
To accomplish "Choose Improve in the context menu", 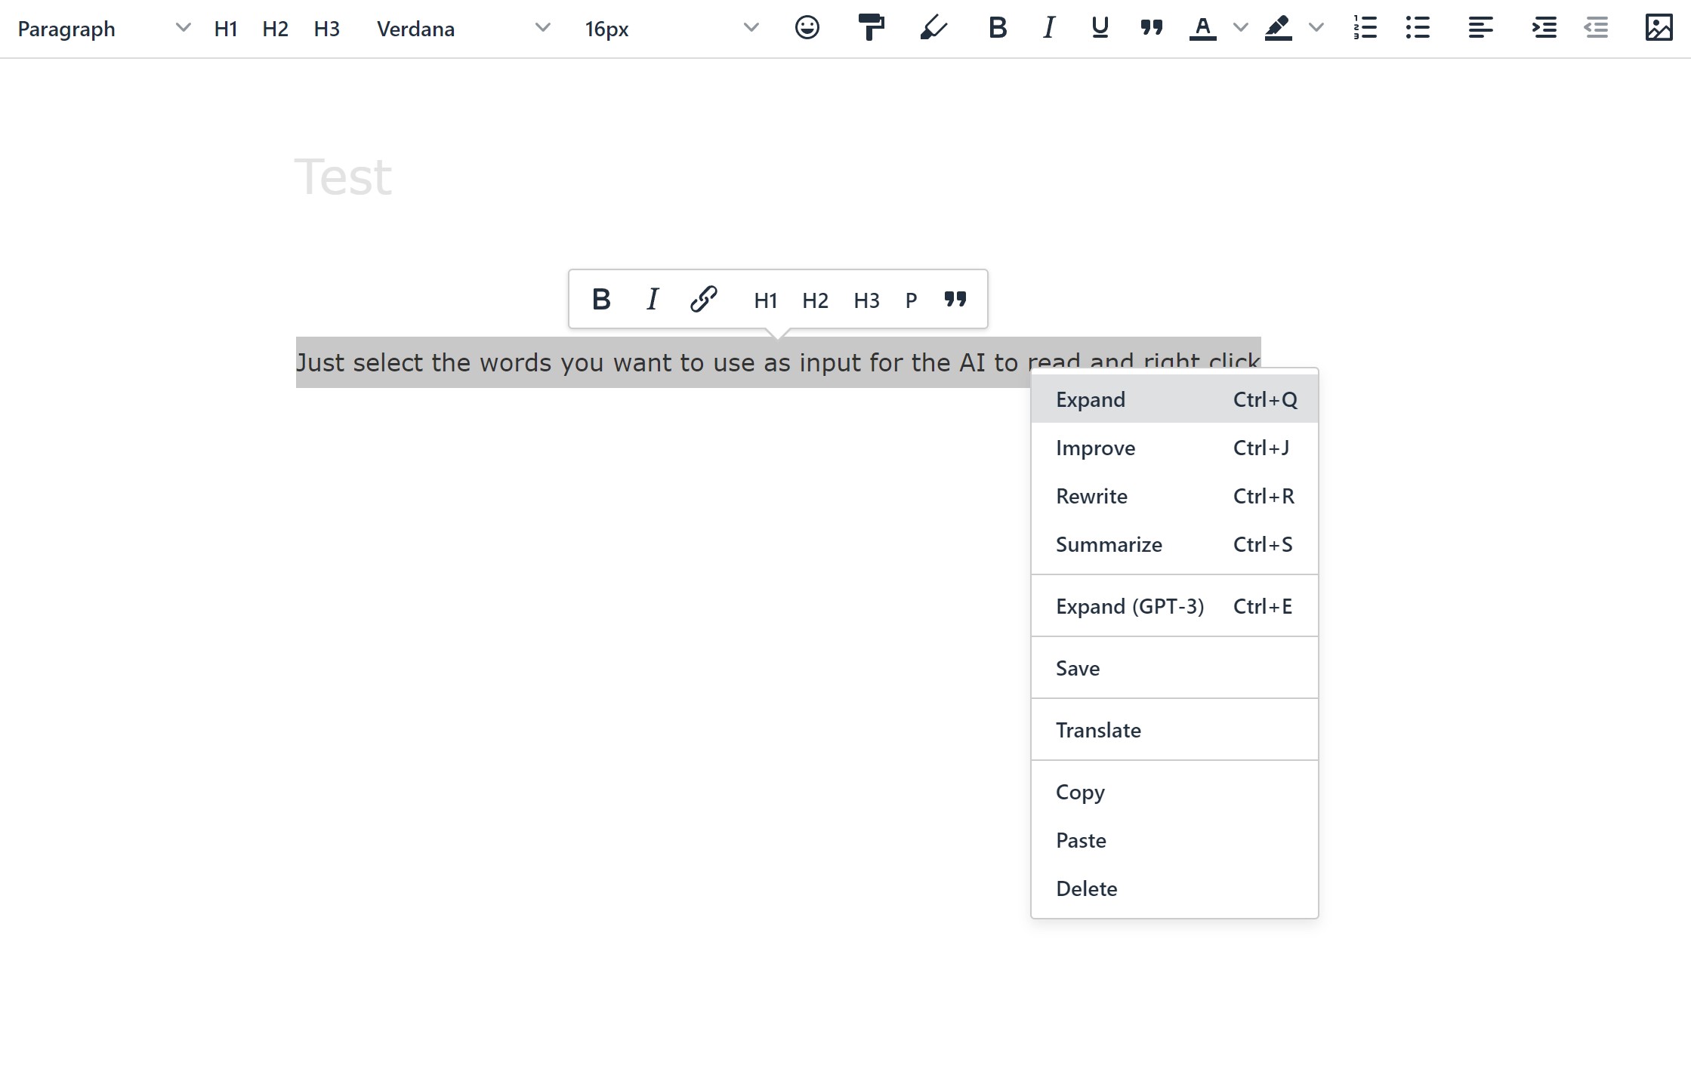I will (1174, 448).
